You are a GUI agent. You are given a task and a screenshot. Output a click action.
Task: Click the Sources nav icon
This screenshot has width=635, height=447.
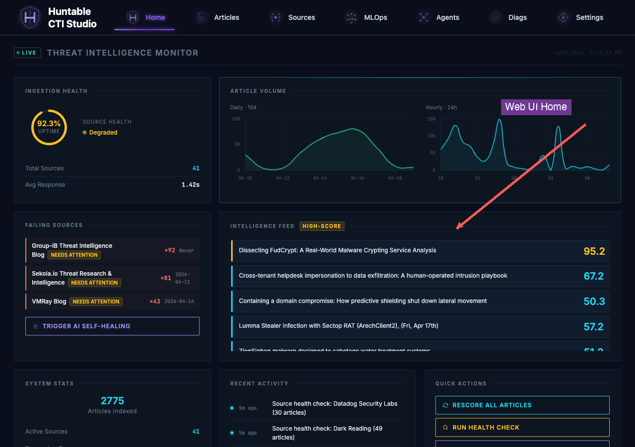click(275, 17)
